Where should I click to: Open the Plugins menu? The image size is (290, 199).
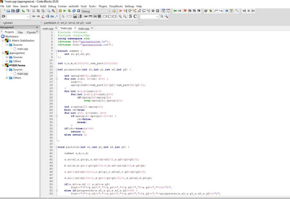point(103,6)
